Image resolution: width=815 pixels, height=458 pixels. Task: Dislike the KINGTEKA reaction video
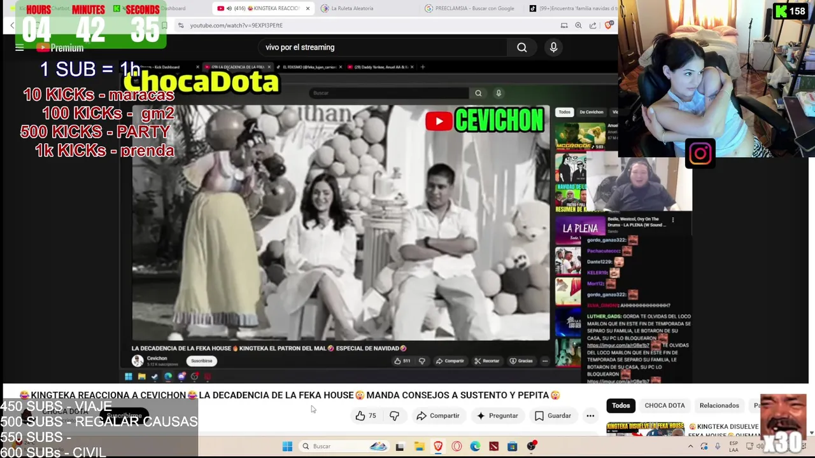click(x=394, y=415)
